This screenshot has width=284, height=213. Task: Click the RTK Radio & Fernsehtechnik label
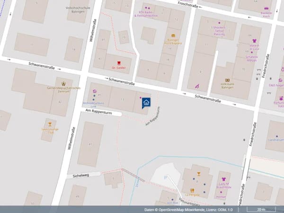146,14
